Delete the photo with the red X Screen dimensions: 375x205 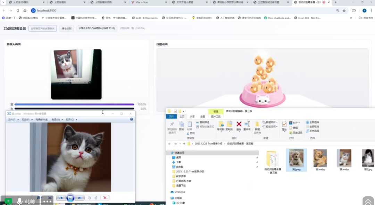click(105, 198)
